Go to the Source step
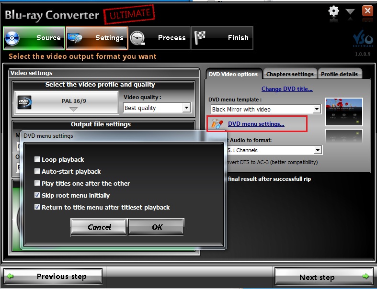This screenshot has width=377, height=289. point(34,38)
